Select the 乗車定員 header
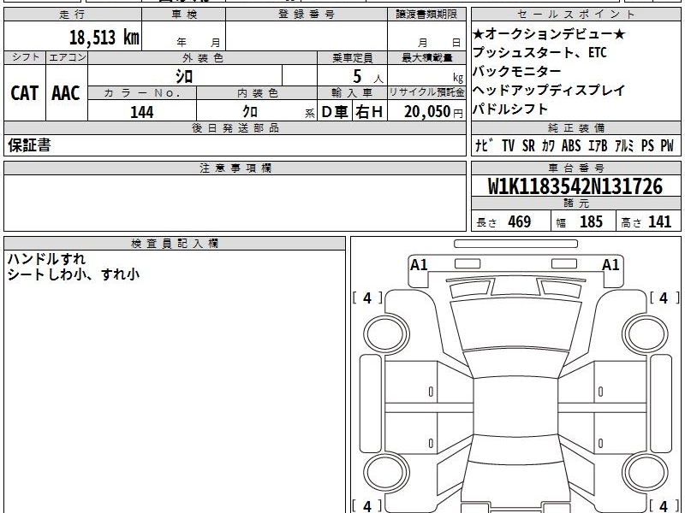Image resolution: width=685 pixels, height=513 pixels. pyautogui.click(x=352, y=58)
